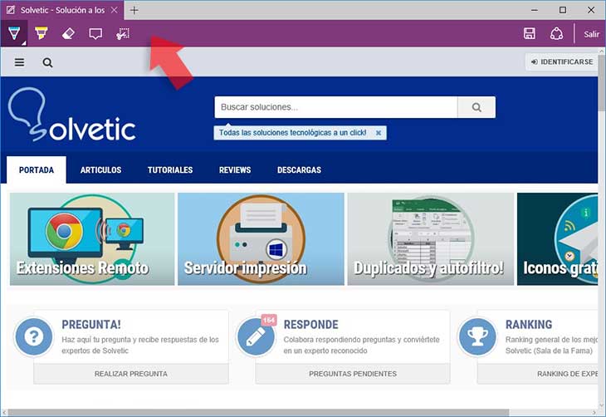Click REALIZAR PREGUNTA button
Screen dimensions: 606x417
131,374
